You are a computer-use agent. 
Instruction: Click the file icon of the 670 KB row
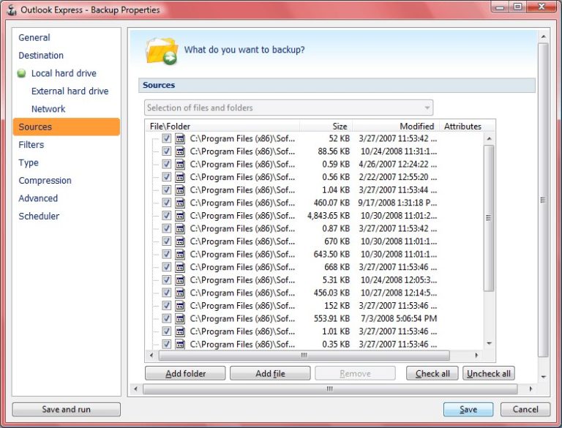180,241
